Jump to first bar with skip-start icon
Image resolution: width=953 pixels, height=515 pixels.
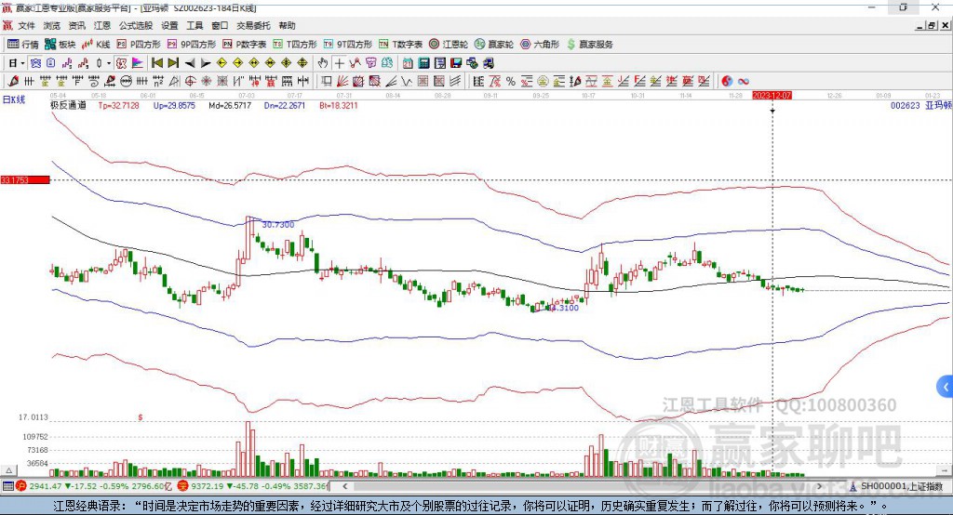click(x=156, y=63)
